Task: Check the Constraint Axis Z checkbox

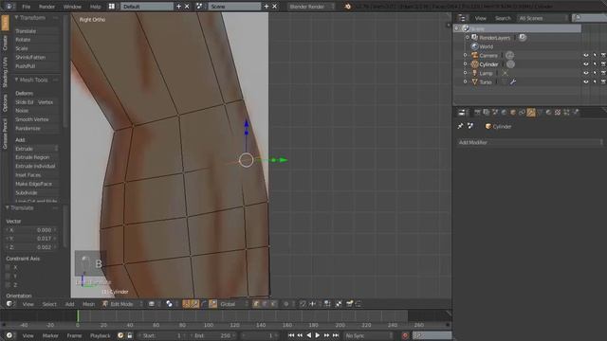Action: click(x=9, y=285)
